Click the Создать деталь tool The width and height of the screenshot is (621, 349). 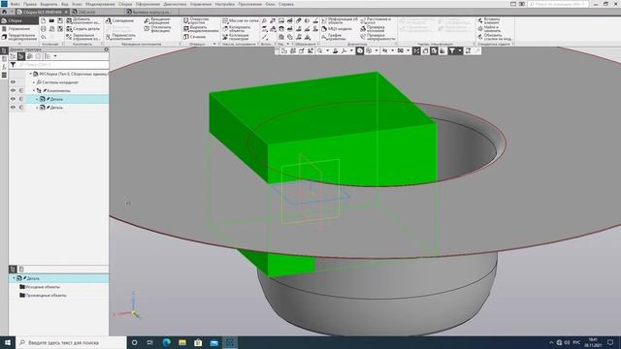pyautogui.click(x=83, y=29)
